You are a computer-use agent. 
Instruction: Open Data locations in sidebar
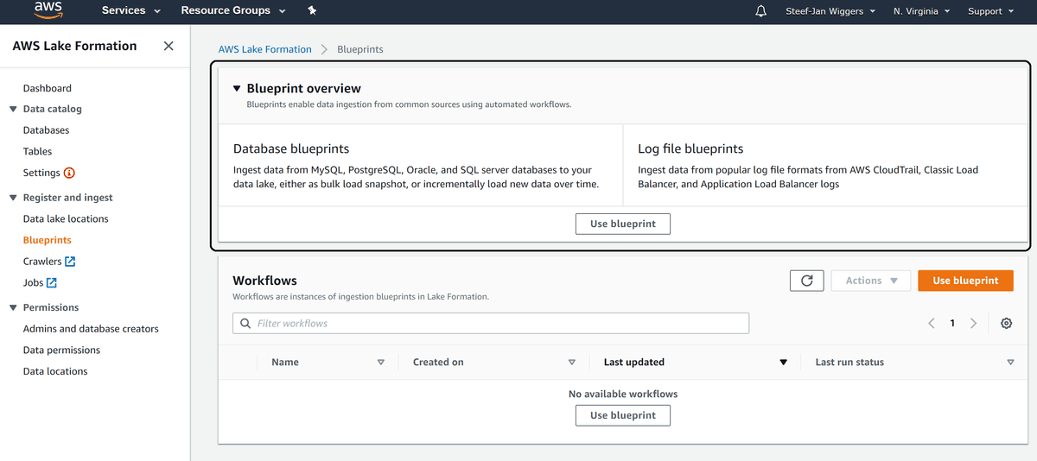click(x=55, y=371)
